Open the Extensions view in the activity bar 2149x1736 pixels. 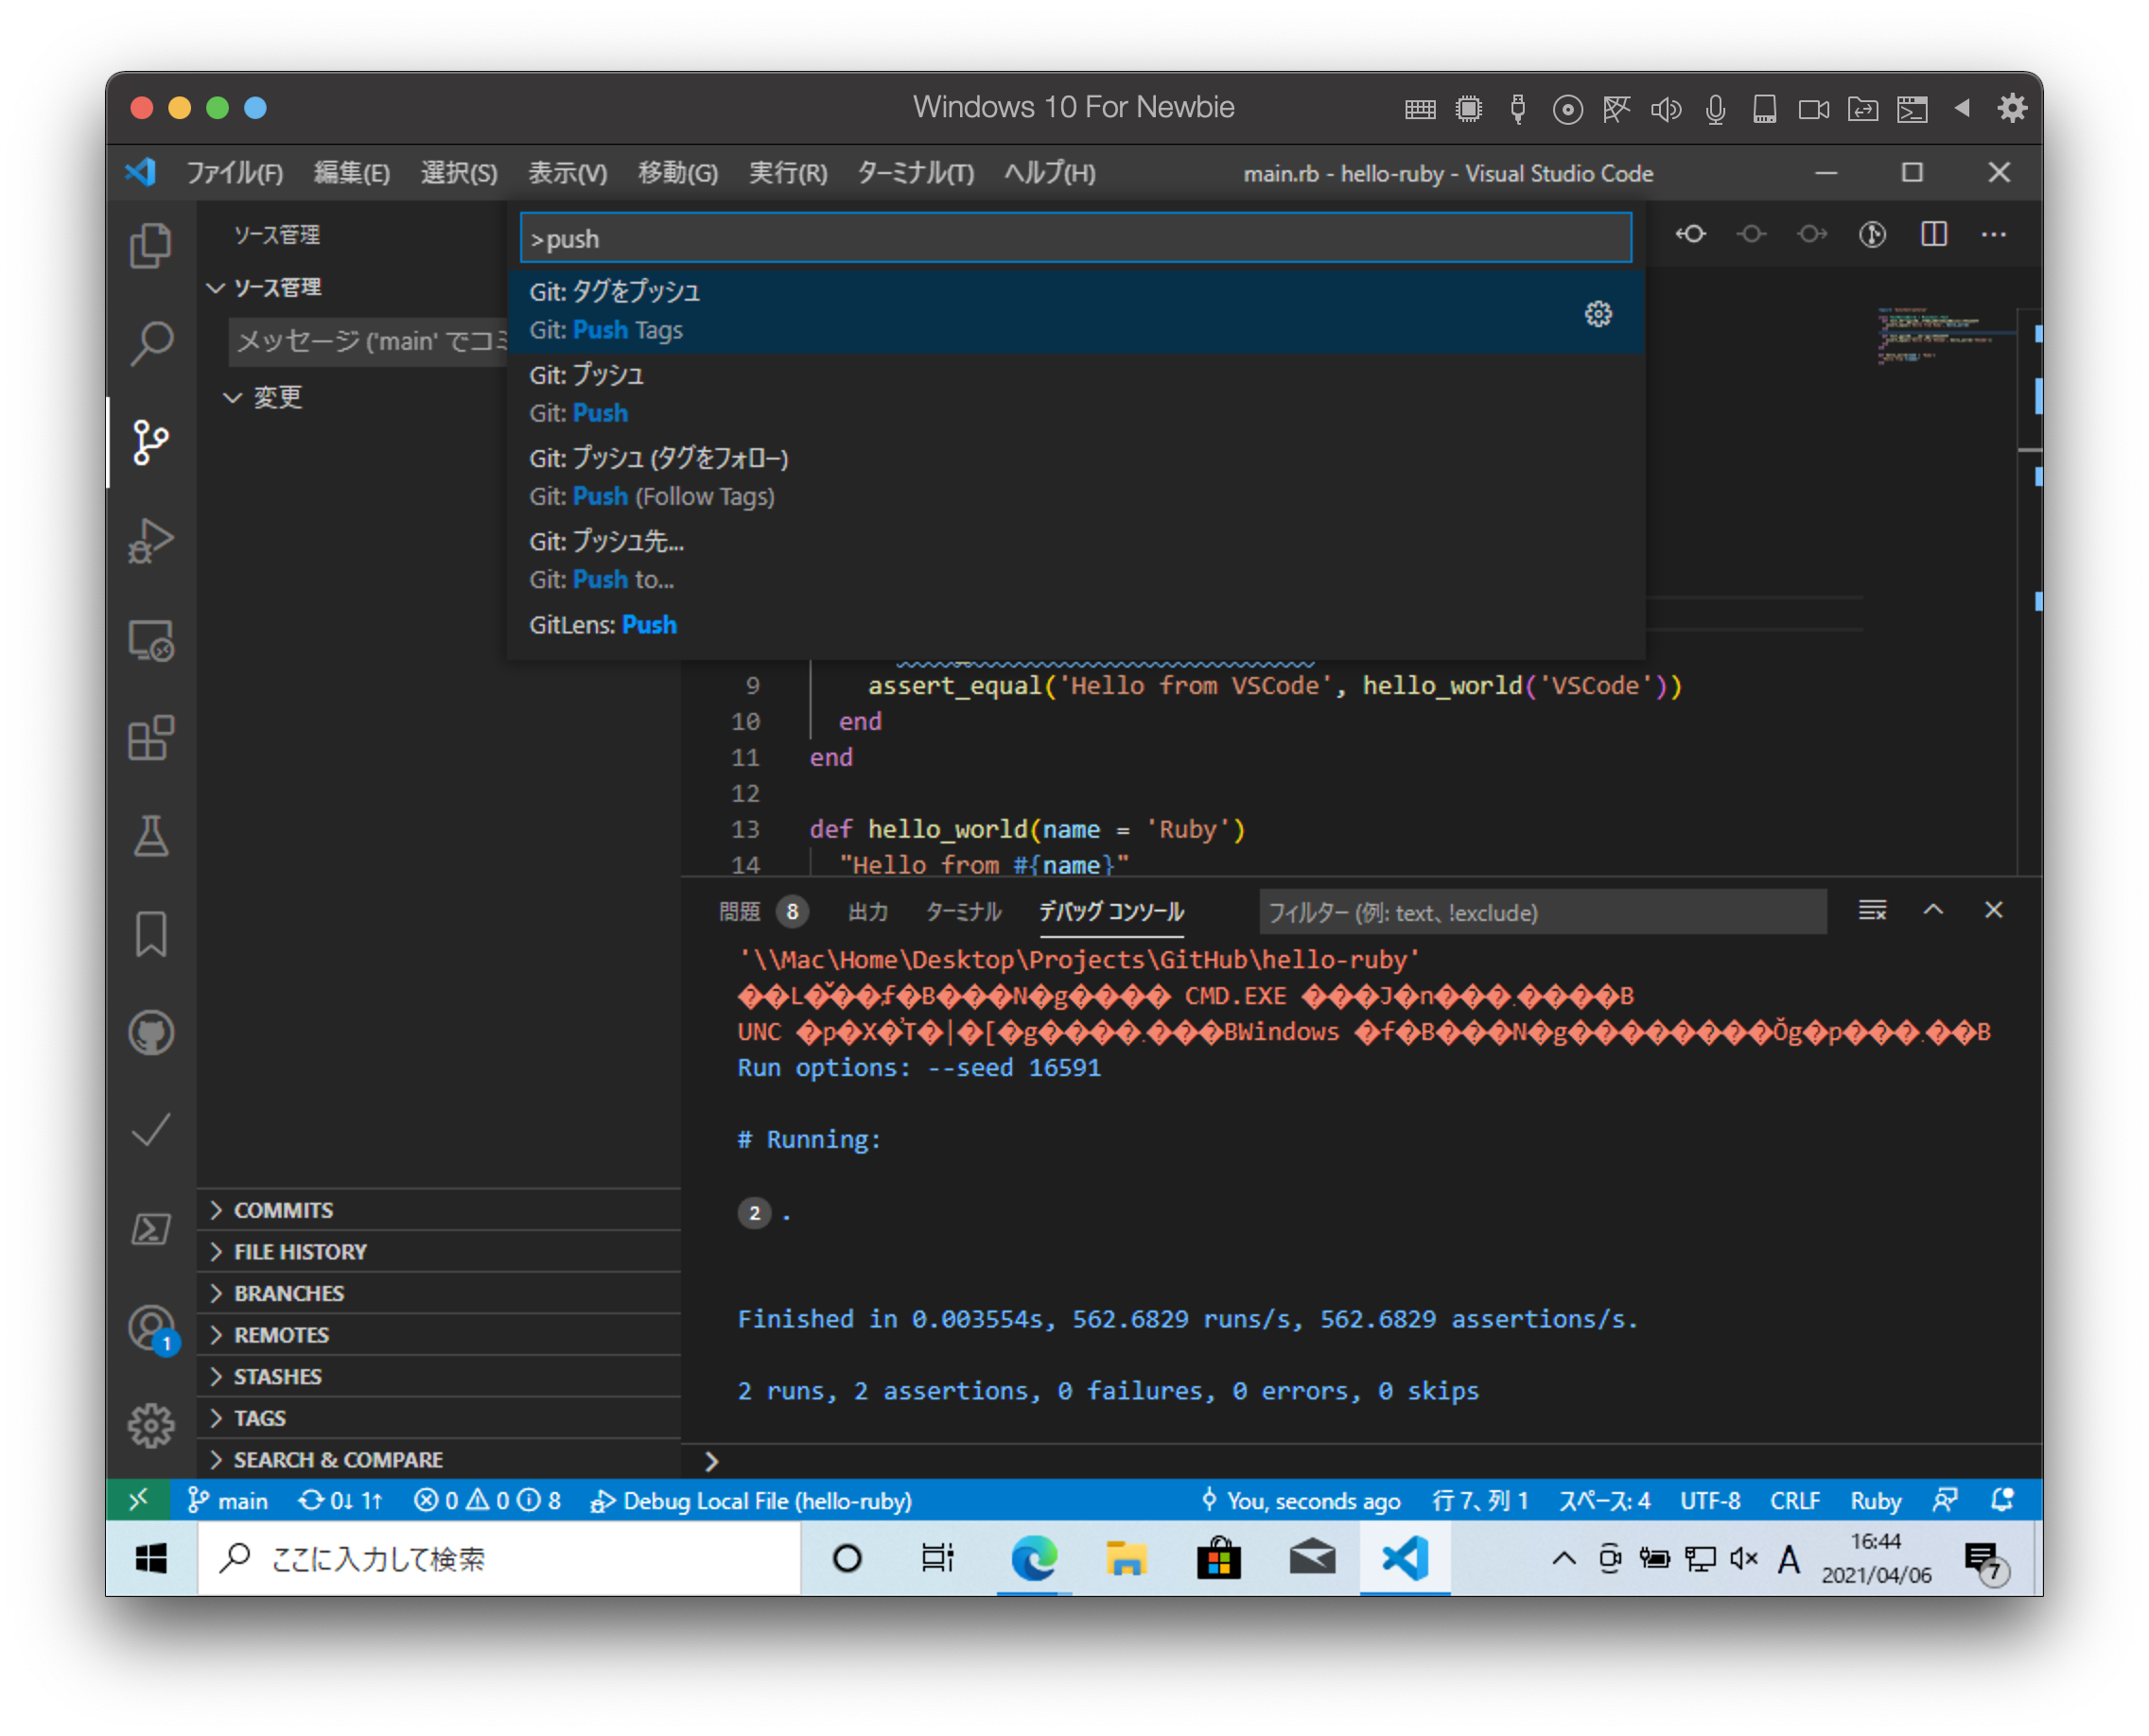coord(150,739)
